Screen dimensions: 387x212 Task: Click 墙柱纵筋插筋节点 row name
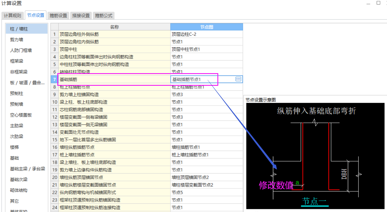[x=115, y=147]
